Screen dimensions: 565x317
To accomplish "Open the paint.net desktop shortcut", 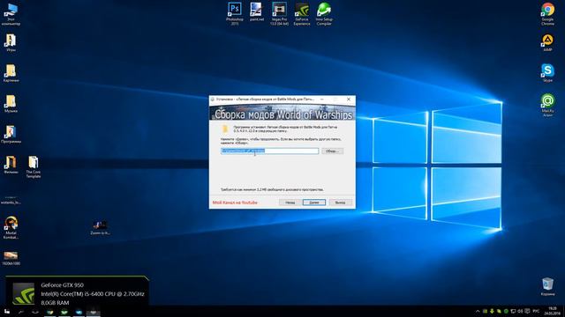I will coord(257,11).
